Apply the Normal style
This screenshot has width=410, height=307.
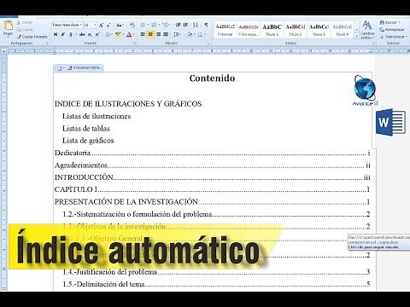(x=225, y=30)
